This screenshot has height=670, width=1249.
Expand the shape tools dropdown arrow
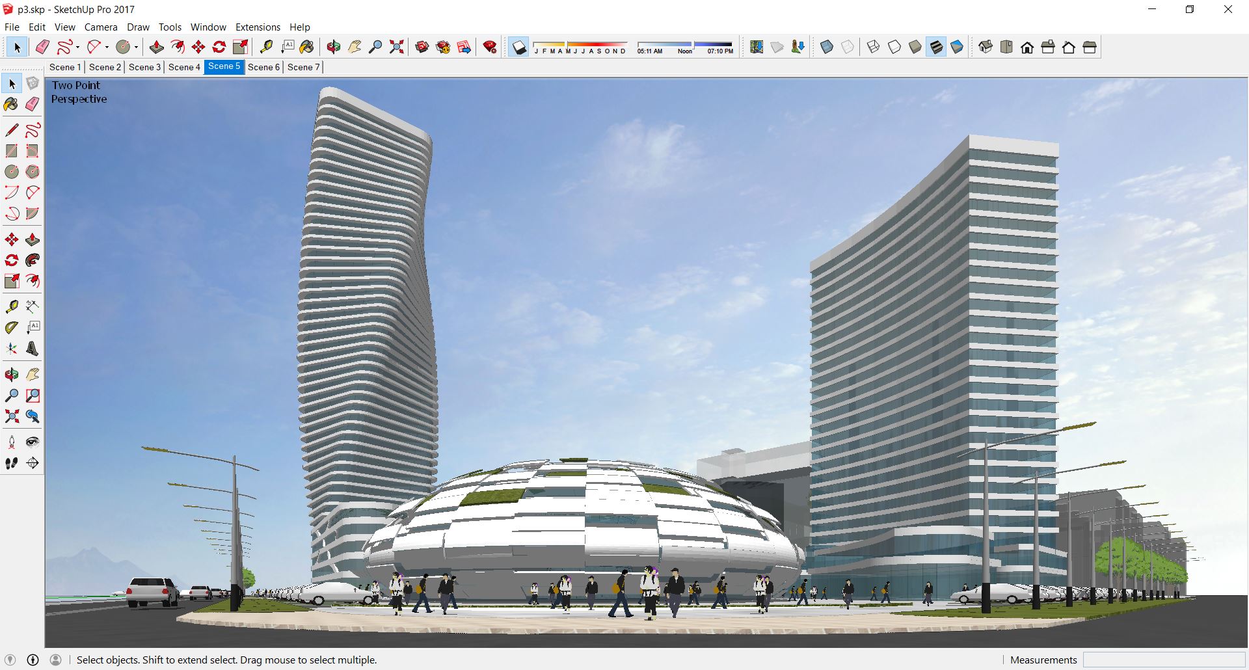pyautogui.click(x=136, y=47)
